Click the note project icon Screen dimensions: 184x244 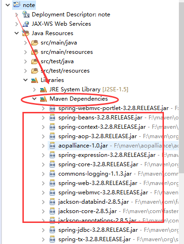tap(17, 4)
